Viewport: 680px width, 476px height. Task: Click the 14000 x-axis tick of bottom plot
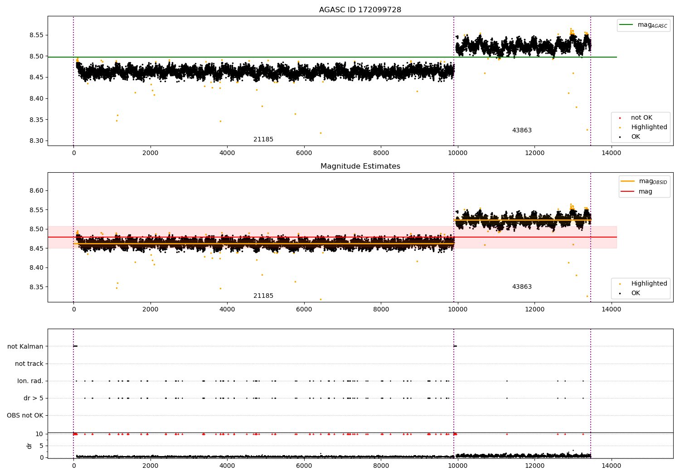[611, 466]
